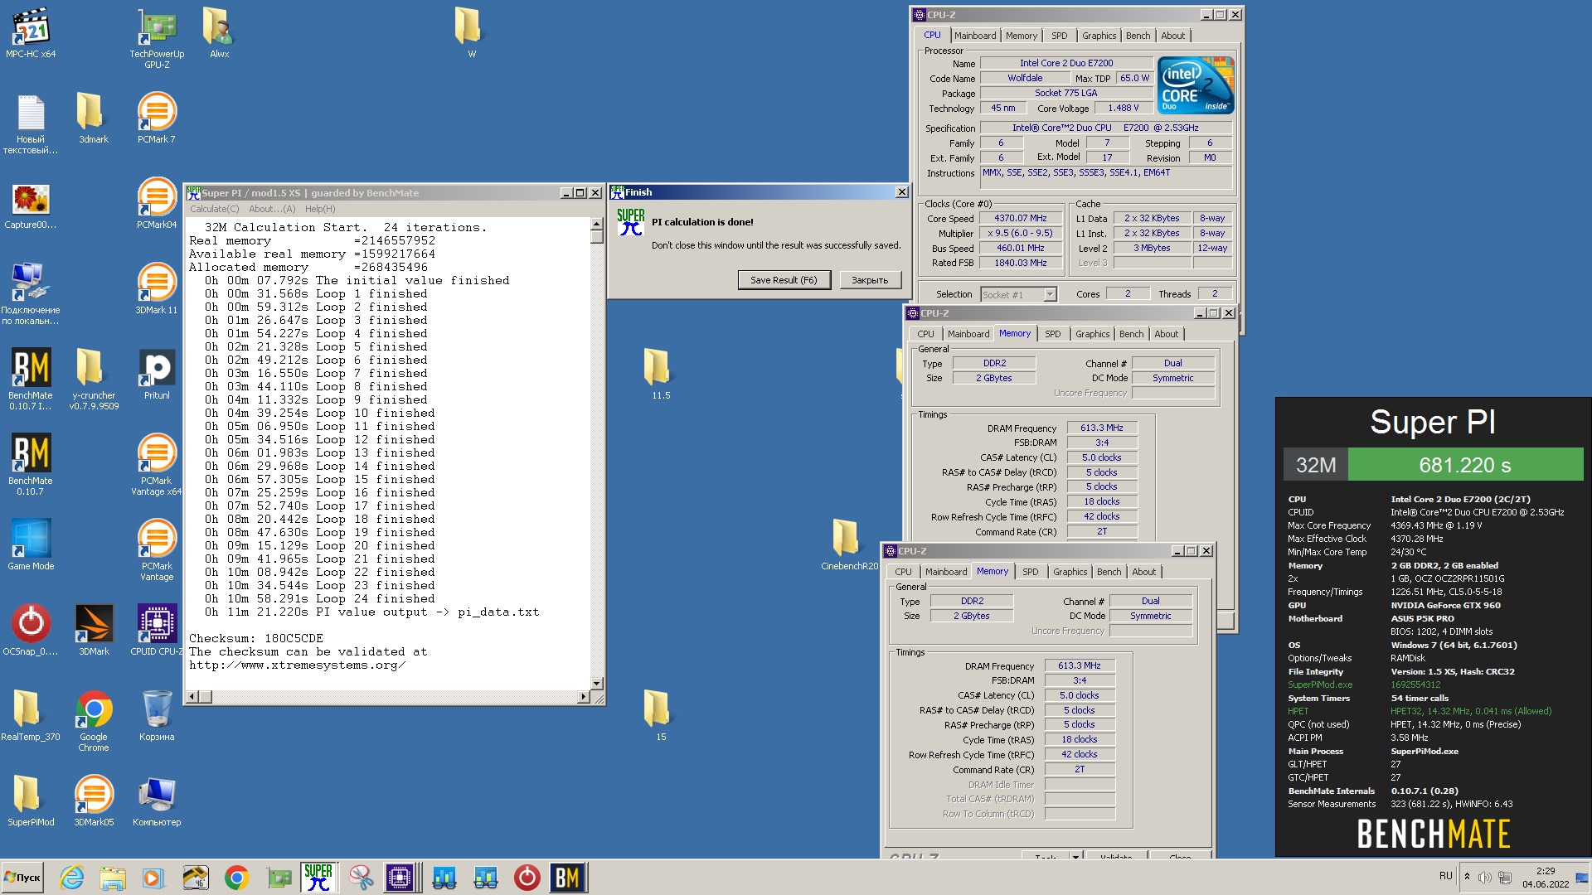
Task: Click Super PI vertical scrollbar up arrow
Action: (596, 225)
